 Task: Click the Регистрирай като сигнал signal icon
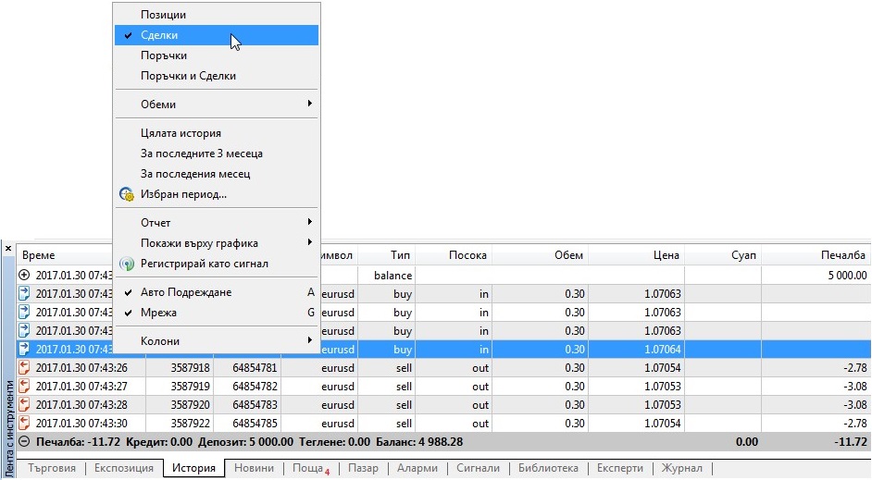tap(127, 264)
